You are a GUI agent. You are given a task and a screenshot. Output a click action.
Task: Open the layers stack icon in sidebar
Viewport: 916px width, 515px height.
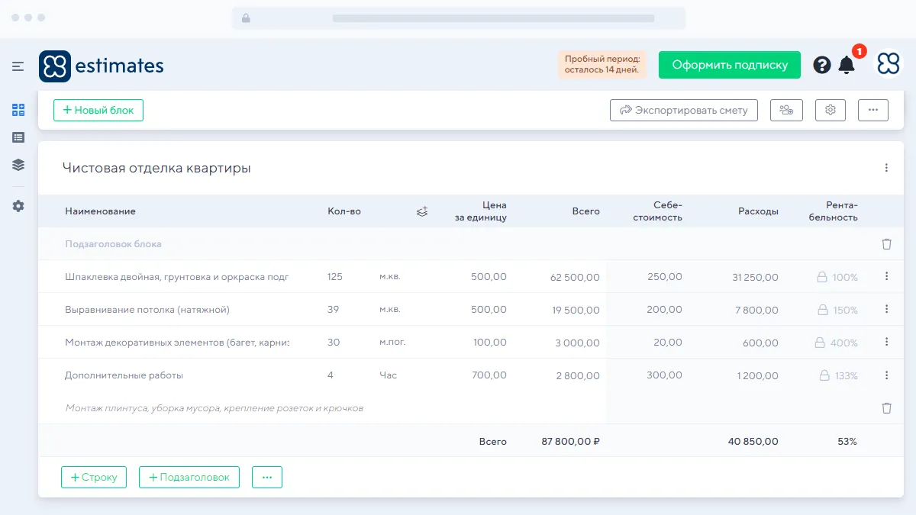18,165
